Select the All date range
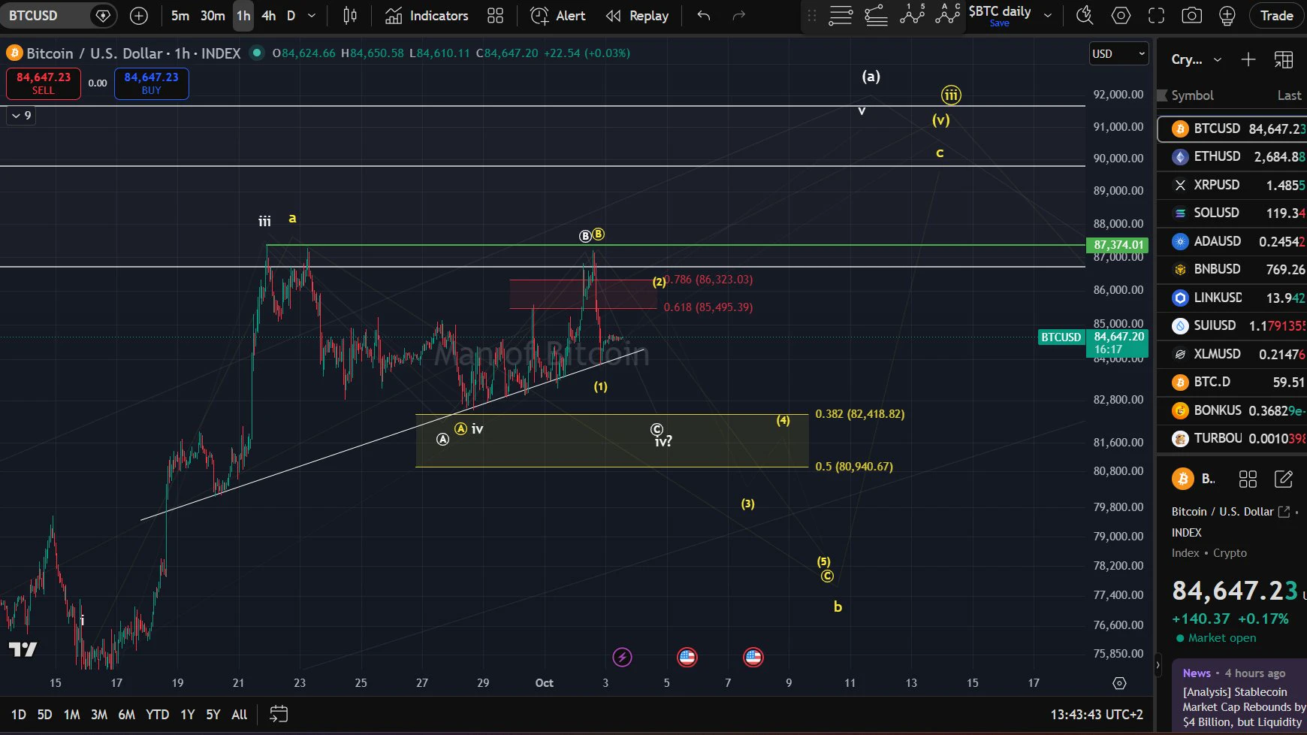 click(x=239, y=715)
